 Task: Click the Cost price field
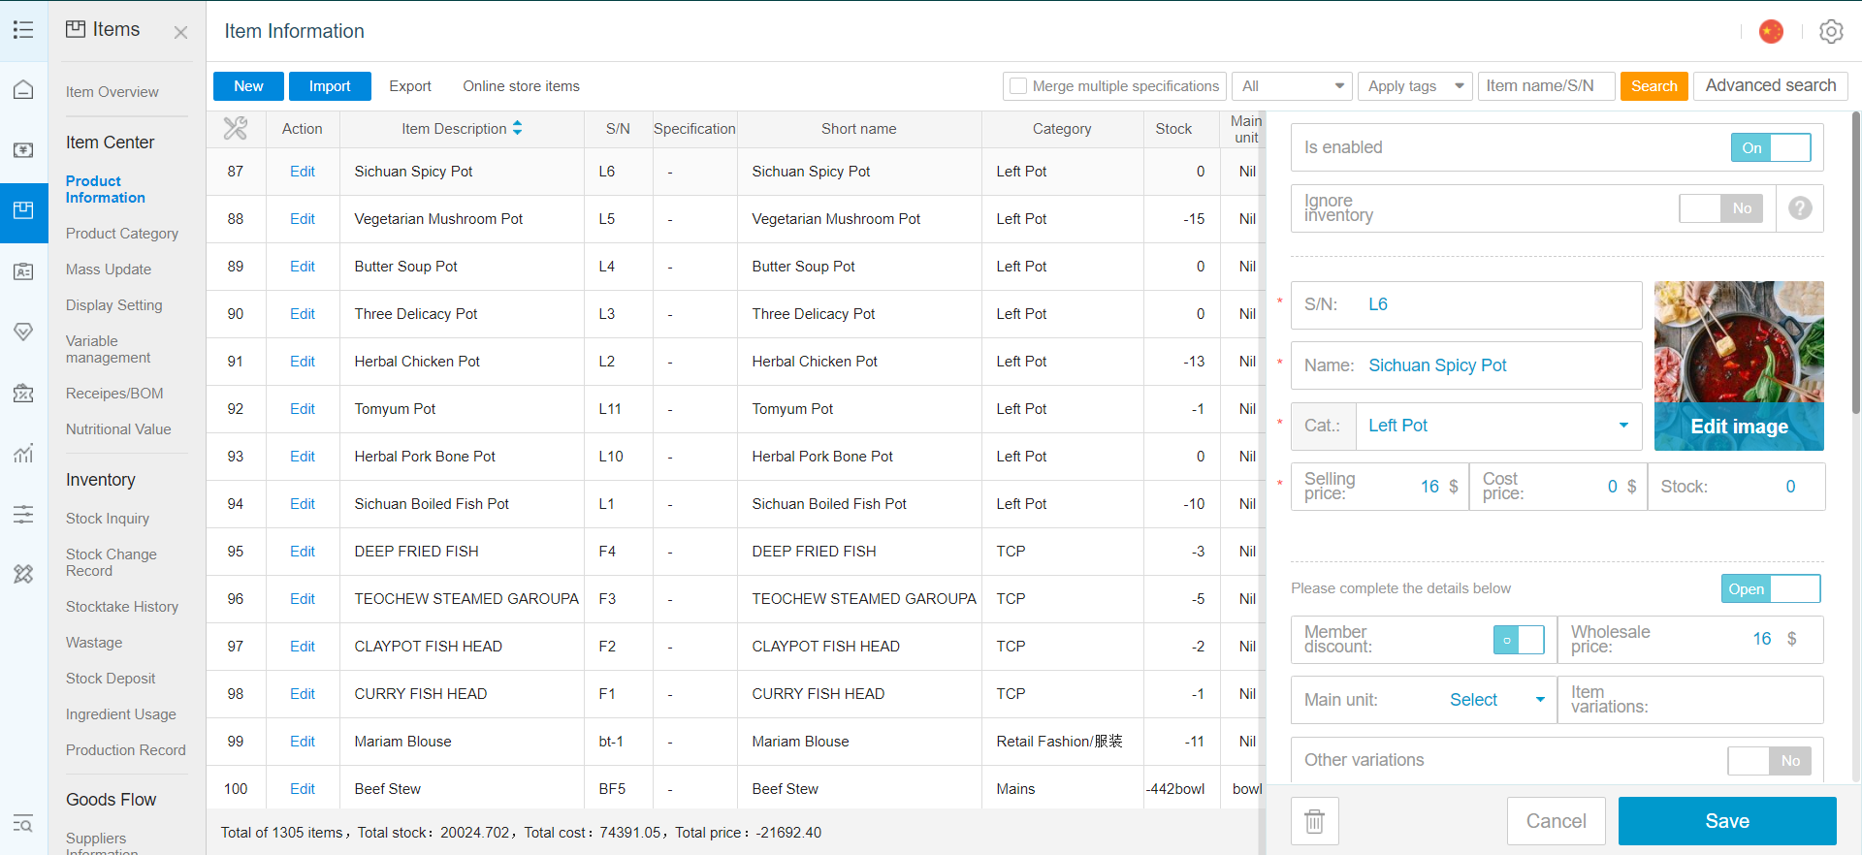1558,487
